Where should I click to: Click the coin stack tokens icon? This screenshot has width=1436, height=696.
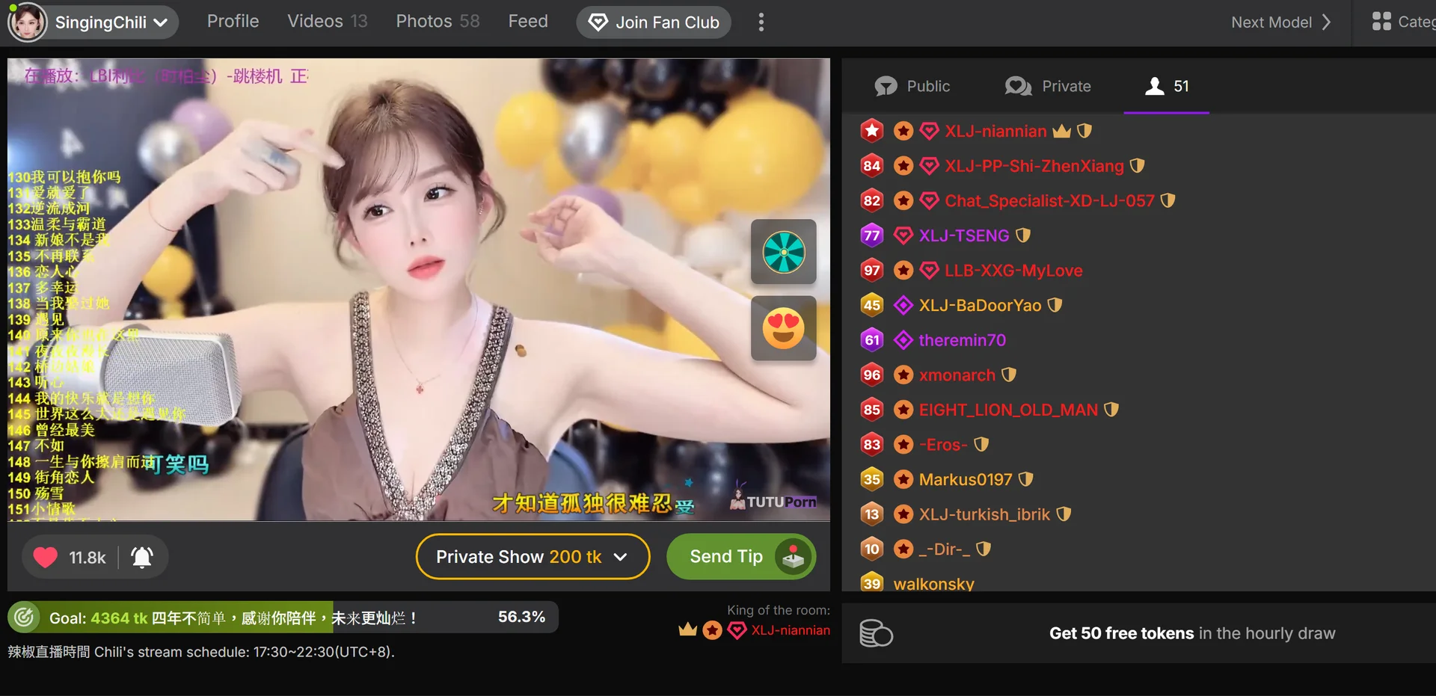pos(876,634)
